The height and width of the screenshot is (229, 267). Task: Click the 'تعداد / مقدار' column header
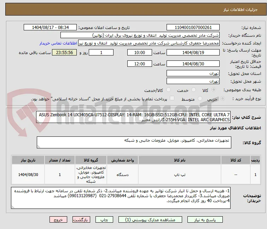pos(60,160)
